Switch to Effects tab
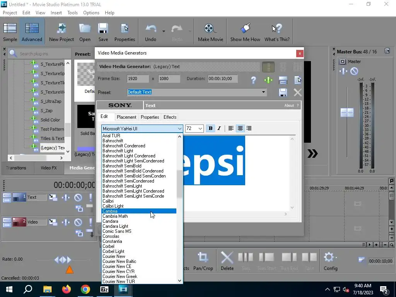396x297 pixels. (x=170, y=117)
